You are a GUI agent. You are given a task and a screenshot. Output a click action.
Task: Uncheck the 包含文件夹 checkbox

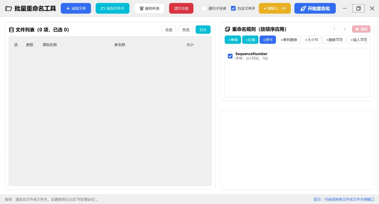click(233, 8)
